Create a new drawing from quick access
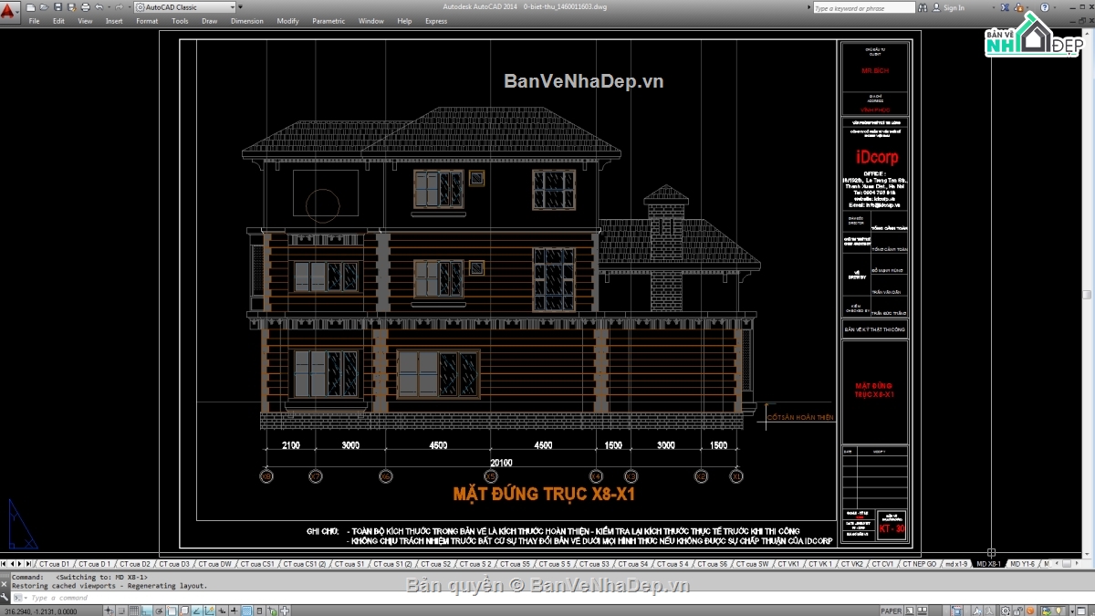 pos(30,7)
